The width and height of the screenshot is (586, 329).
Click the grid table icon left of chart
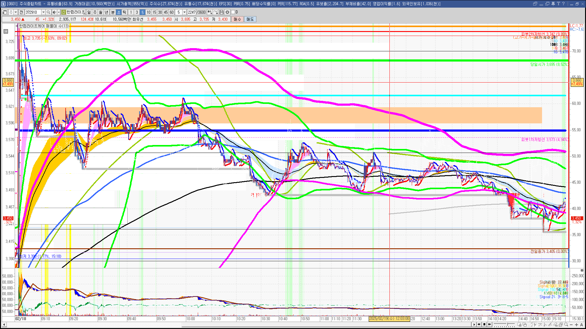point(6,31)
